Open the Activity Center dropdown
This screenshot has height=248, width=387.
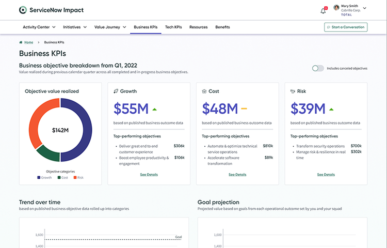39,27
